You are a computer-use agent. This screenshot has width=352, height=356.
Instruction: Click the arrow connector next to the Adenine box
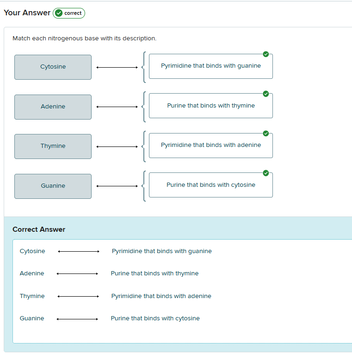pos(117,107)
